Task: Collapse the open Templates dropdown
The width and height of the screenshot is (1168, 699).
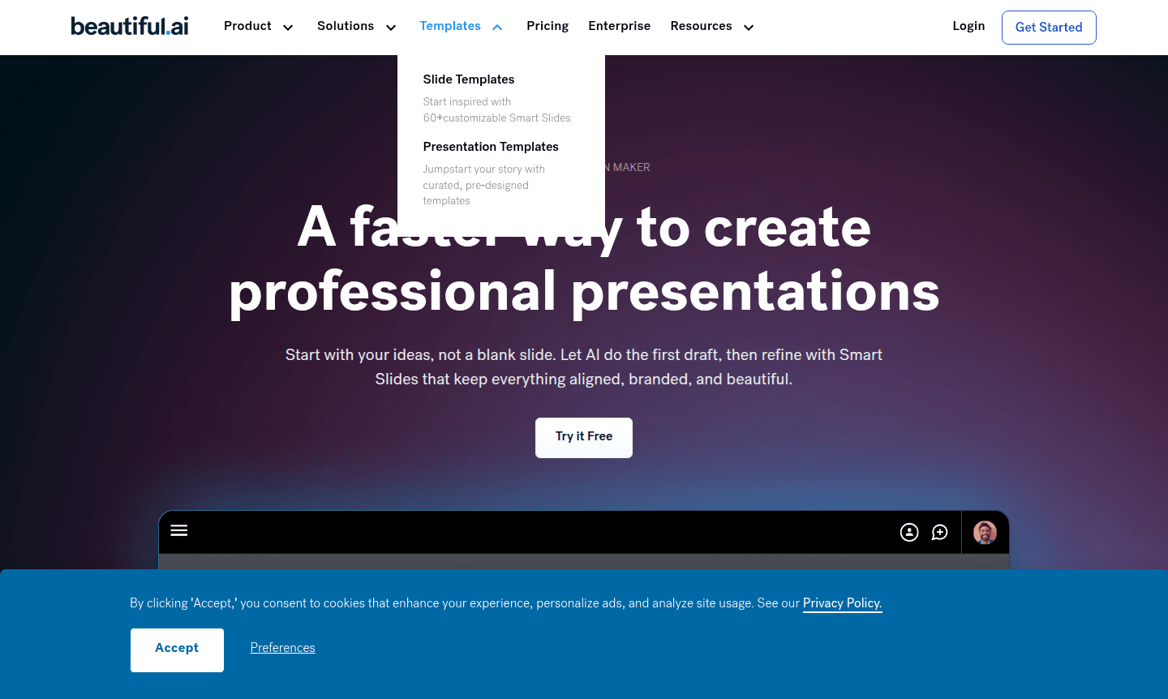Action: pos(461,26)
